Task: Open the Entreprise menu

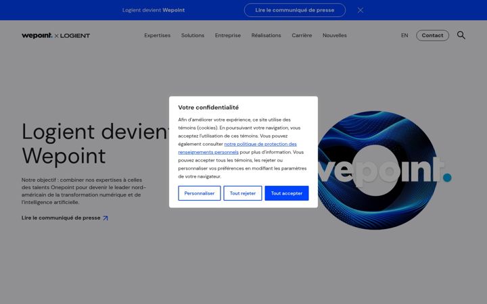Action: pyautogui.click(x=228, y=35)
